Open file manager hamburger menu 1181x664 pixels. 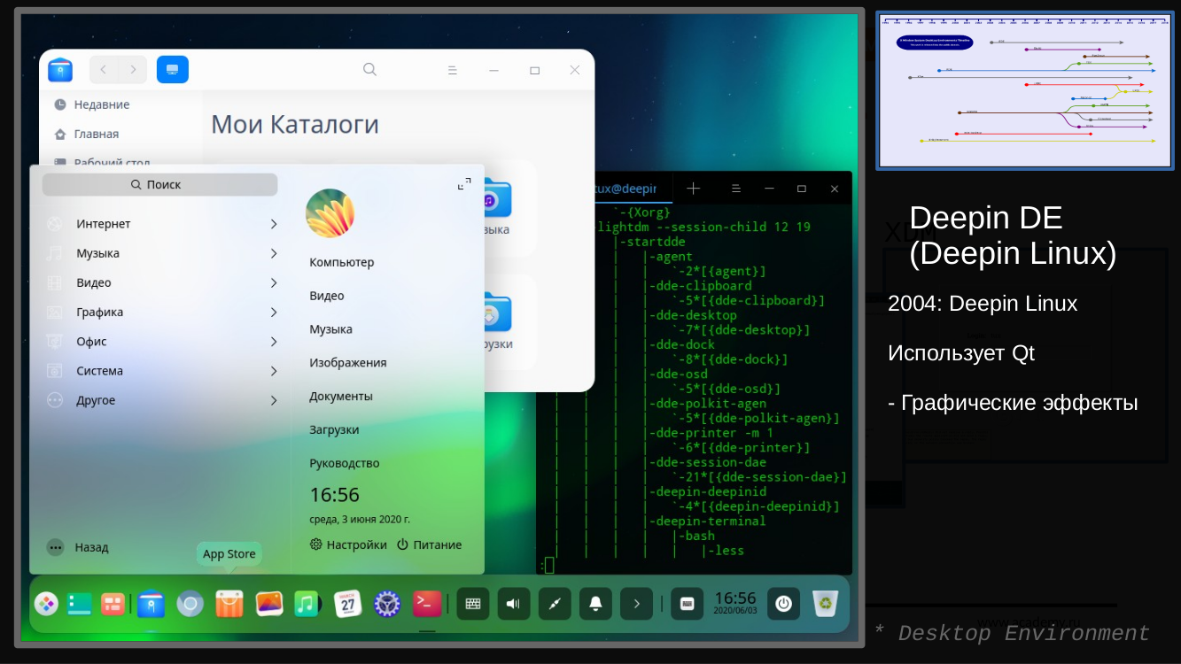[452, 70]
